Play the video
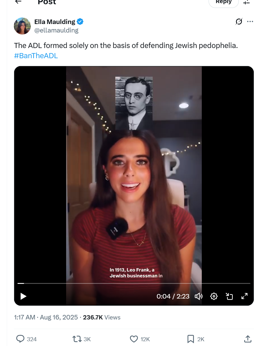 coord(23,296)
